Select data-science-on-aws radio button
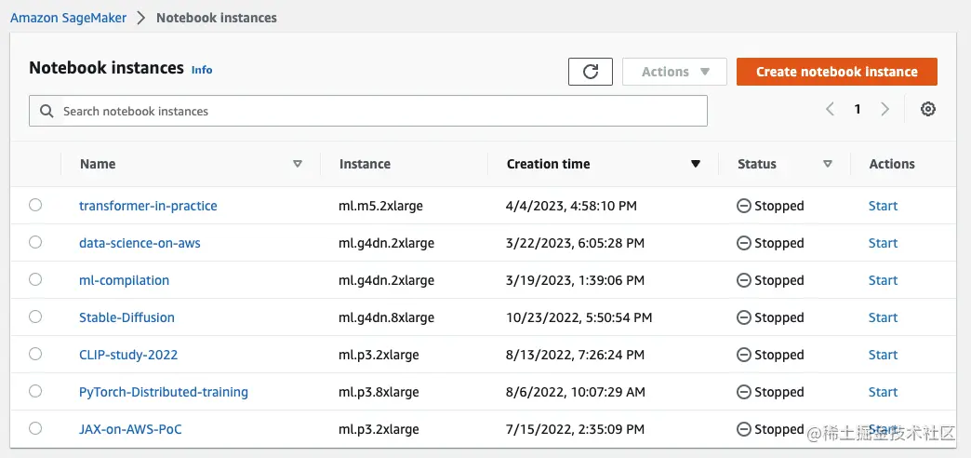971x458 pixels. point(35,242)
